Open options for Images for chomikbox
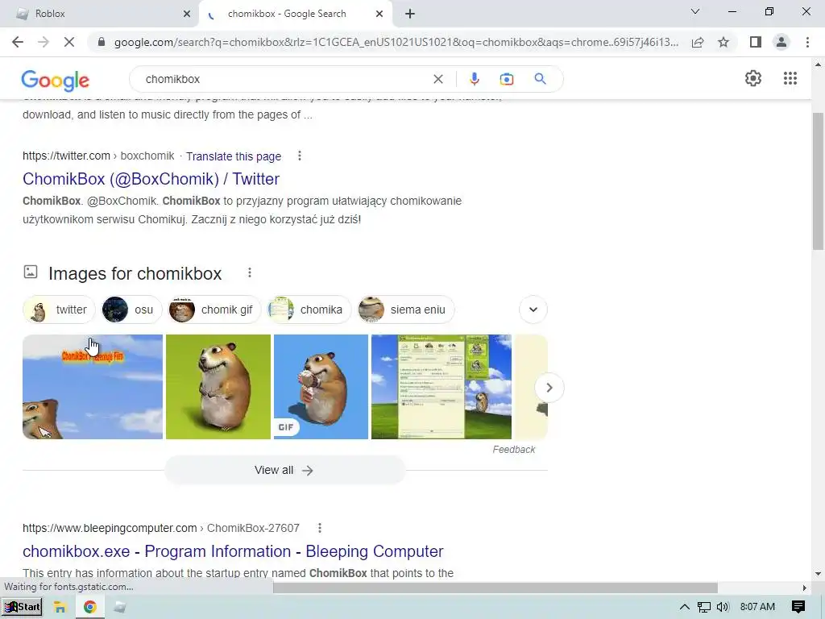Screen dimensions: 825x619 coord(250,272)
